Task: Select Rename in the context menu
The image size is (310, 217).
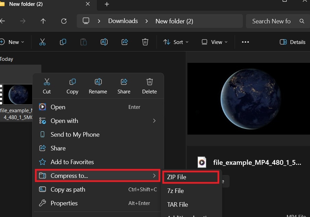Action: point(98,86)
